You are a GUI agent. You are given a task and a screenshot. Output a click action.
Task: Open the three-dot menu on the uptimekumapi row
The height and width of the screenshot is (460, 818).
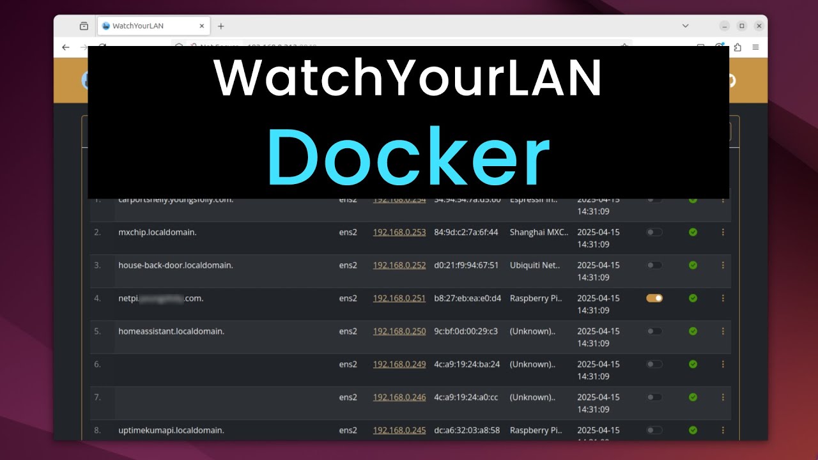pos(723,430)
